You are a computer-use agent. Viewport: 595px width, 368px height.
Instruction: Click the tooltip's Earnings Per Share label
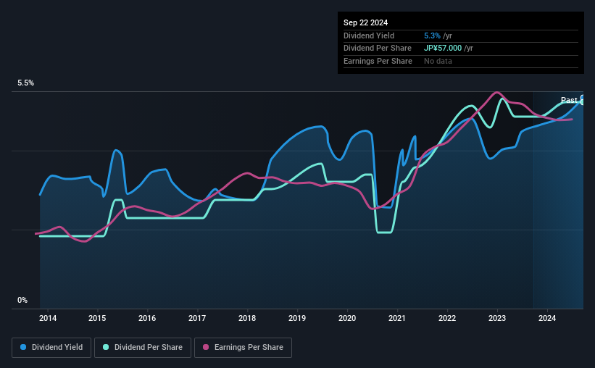click(x=378, y=61)
